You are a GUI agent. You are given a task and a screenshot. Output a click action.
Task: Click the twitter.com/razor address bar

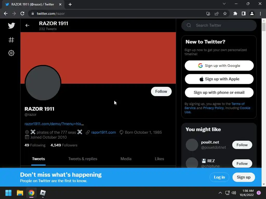click(x=117, y=13)
